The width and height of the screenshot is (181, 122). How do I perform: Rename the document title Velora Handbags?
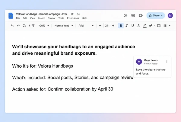(41, 14)
